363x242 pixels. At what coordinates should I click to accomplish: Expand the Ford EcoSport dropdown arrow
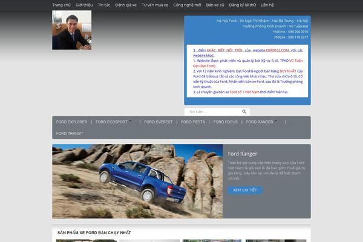pyautogui.click(x=130, y=120)
